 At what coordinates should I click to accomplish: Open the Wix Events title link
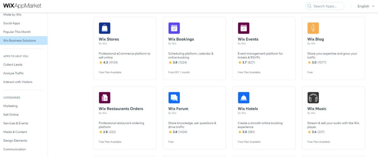pyautogui.click(x=248, y=39)
